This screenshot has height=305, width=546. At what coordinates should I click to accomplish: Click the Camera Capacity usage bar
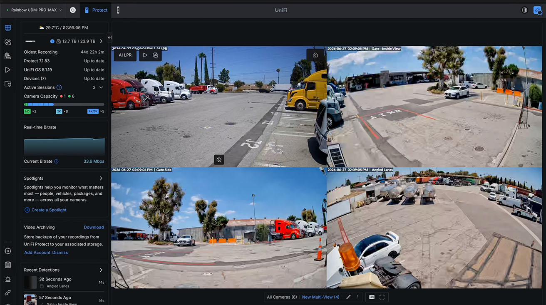(64, 104)
